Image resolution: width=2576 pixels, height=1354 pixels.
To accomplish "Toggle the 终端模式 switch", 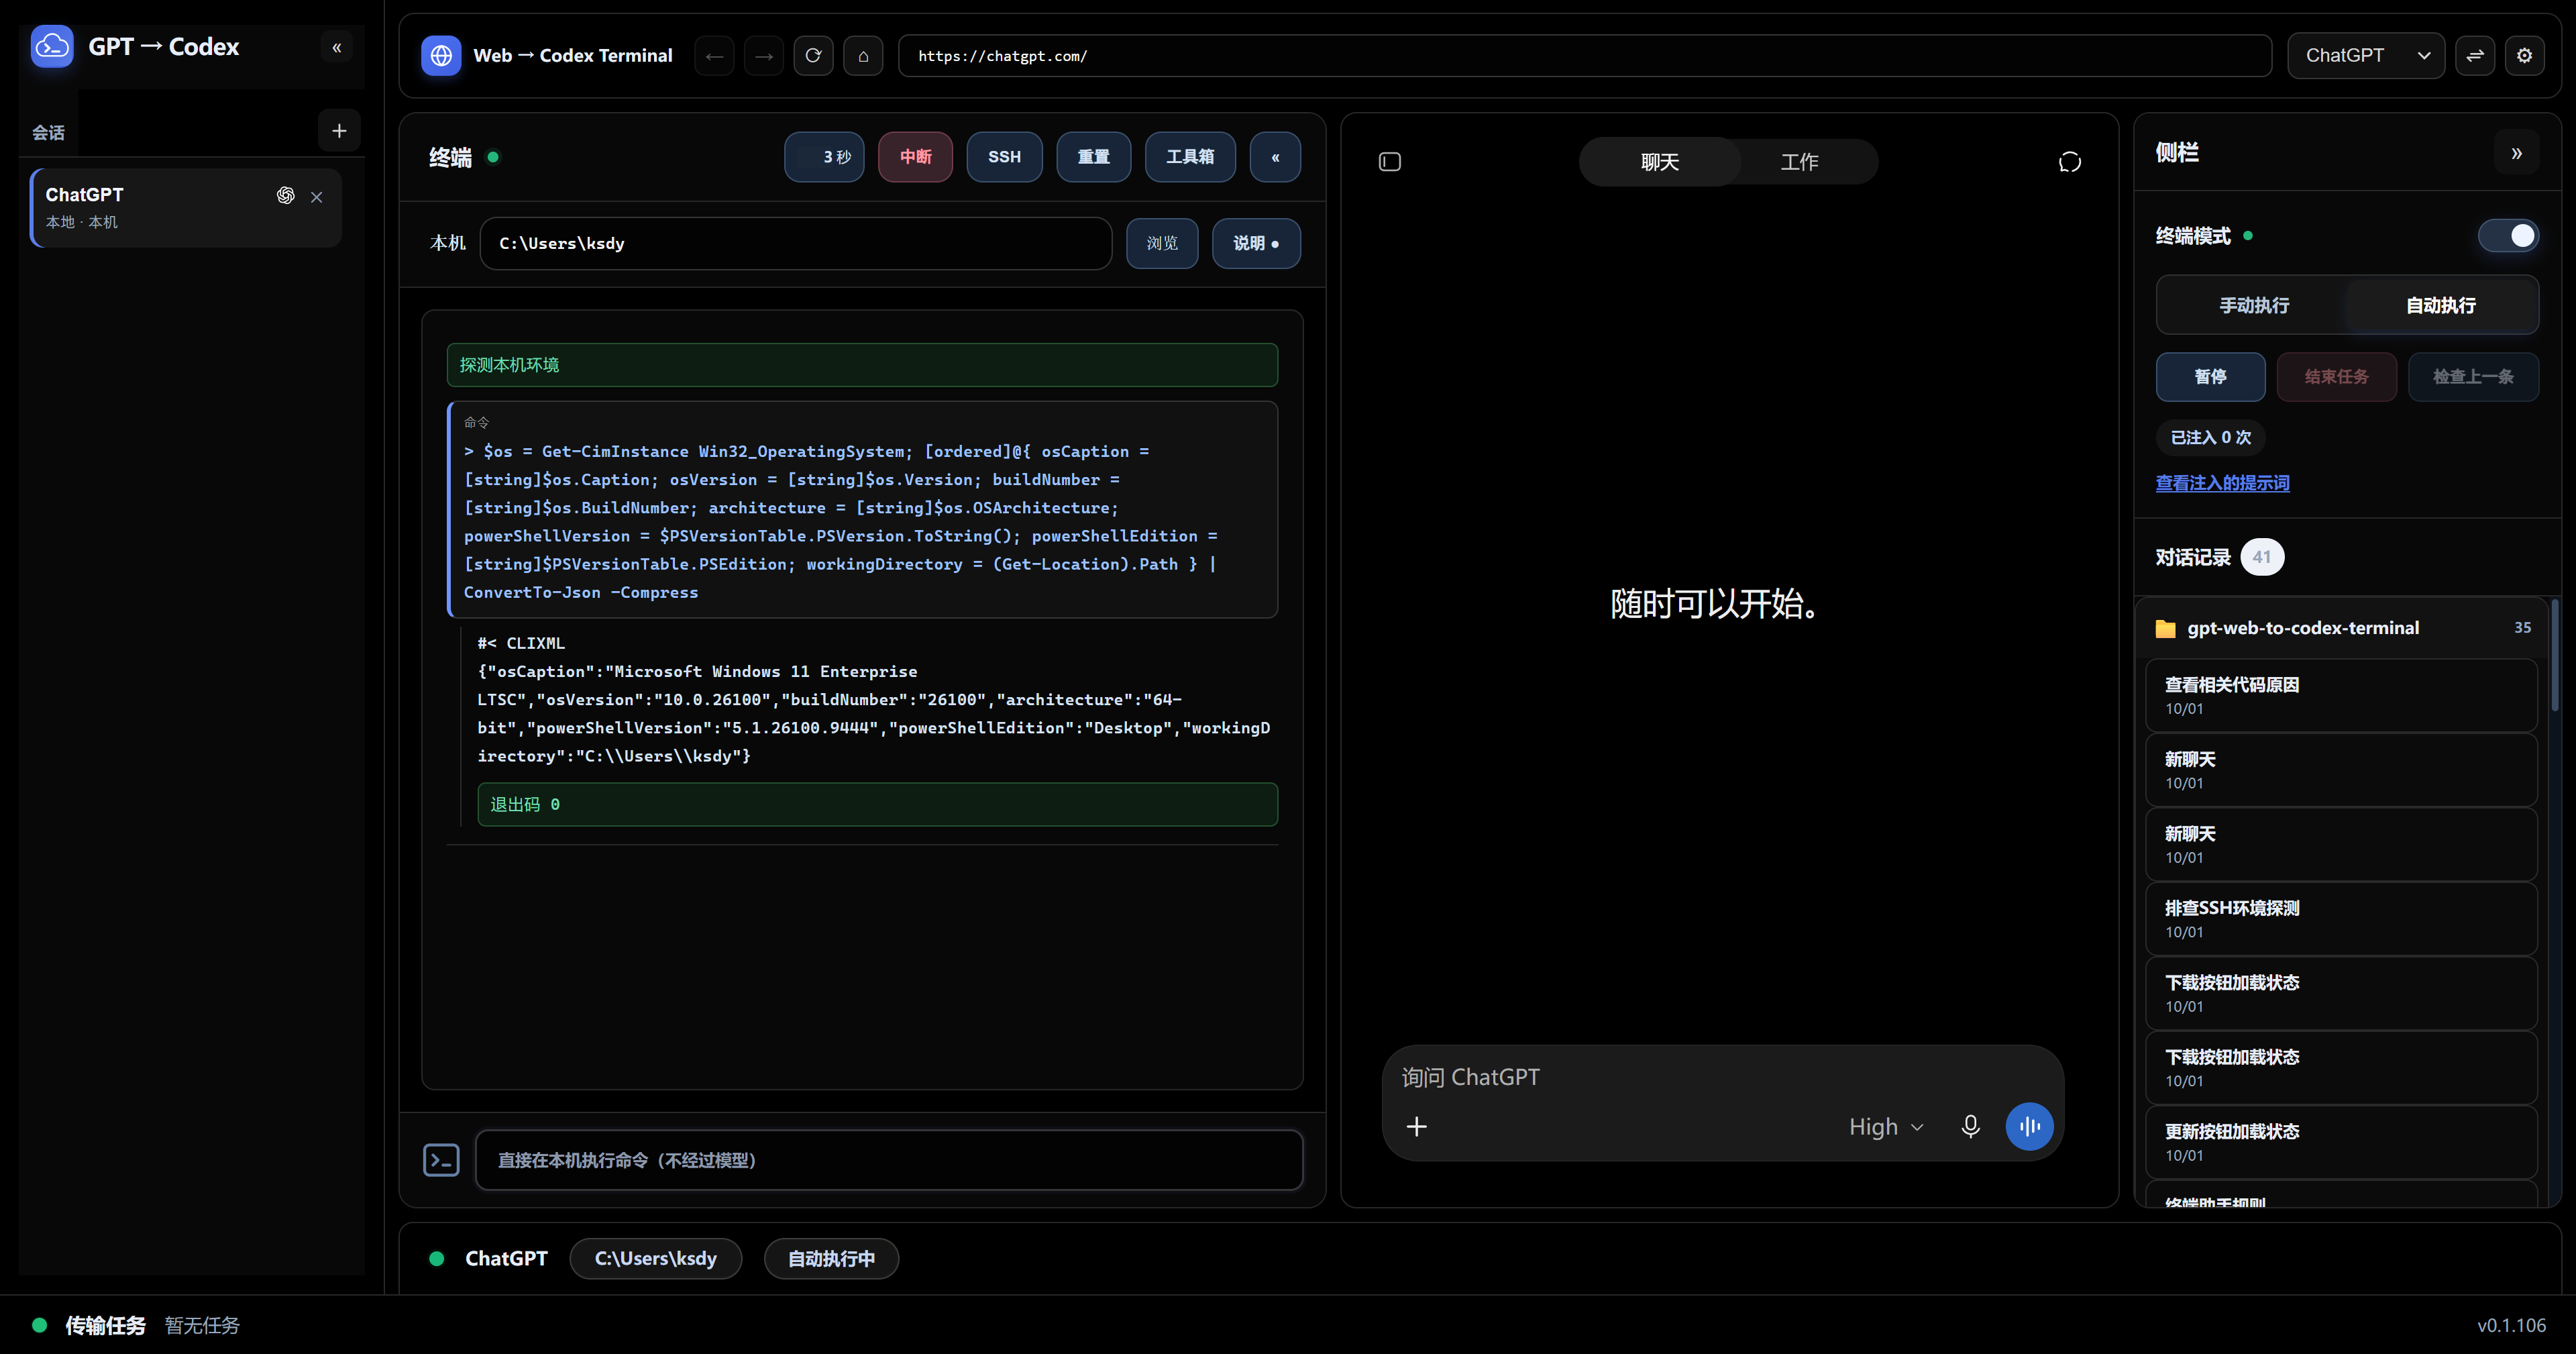I will pos(2508,236).
